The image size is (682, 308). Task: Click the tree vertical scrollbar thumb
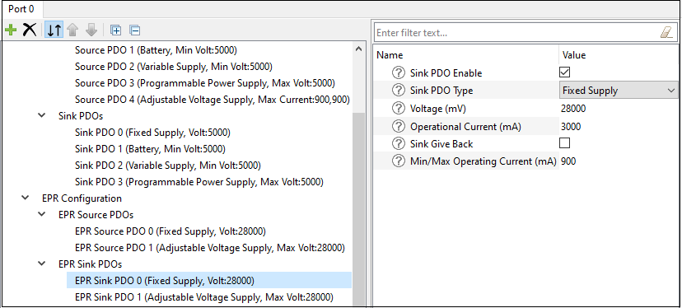[358, 209]
